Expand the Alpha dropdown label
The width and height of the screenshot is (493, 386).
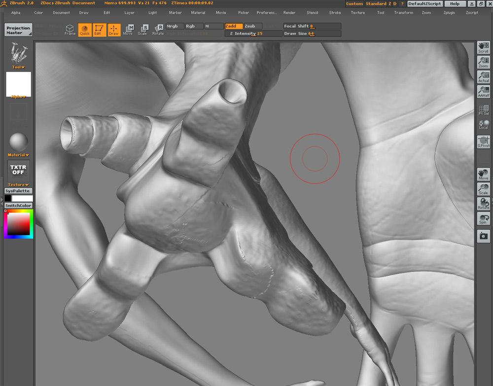(18, 97)
